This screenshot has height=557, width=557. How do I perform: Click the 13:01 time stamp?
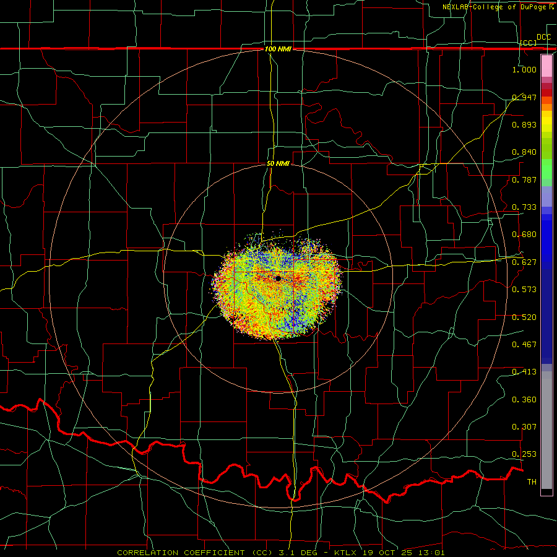click(430, 553)
